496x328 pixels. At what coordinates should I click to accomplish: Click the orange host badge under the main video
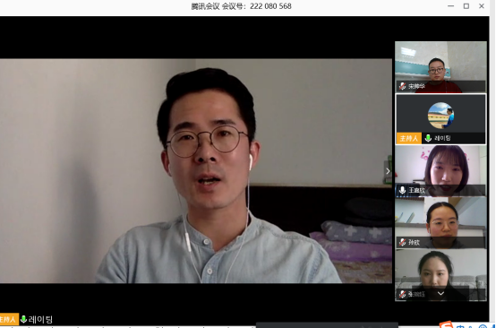point(9,319)
